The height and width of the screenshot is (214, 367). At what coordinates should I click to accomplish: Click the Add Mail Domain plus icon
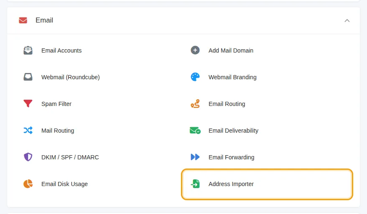click(195, 50)
